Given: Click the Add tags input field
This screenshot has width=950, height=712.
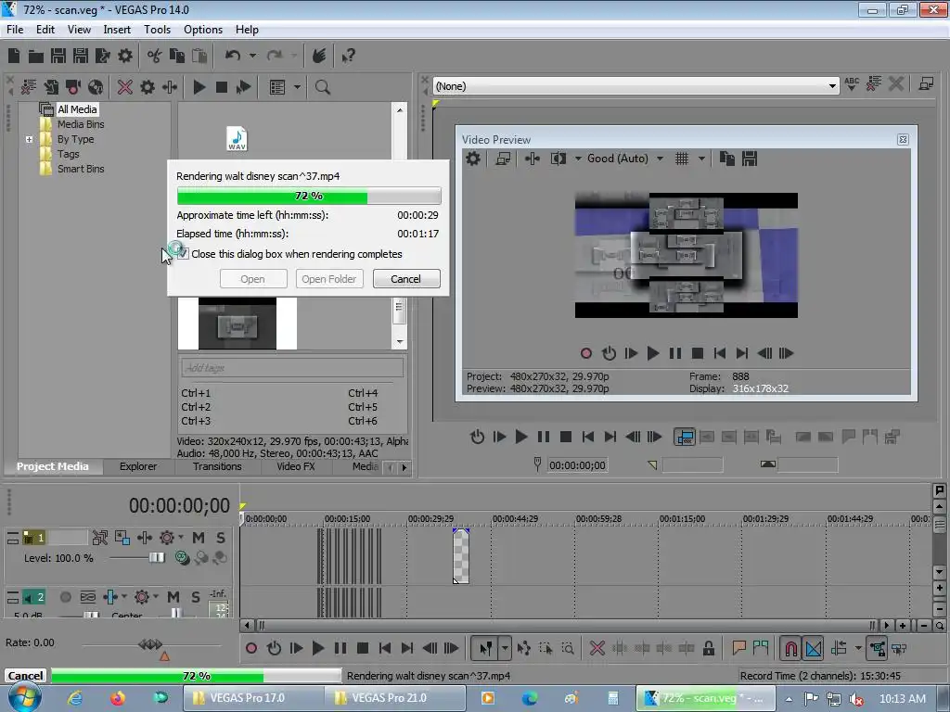Looking at the screenshot, I should 292,367.
